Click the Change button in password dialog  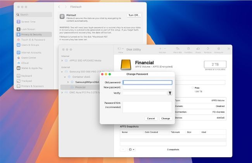pos(166,118)
